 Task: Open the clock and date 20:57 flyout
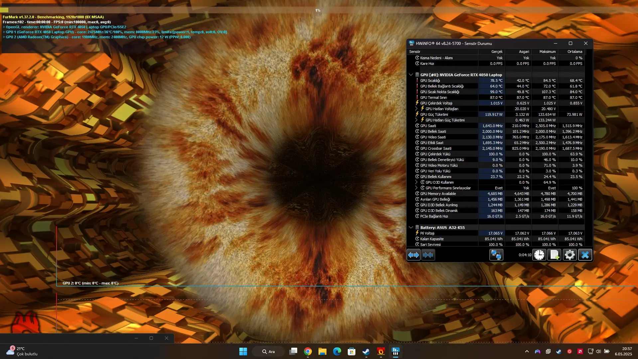tap(623, 351)
